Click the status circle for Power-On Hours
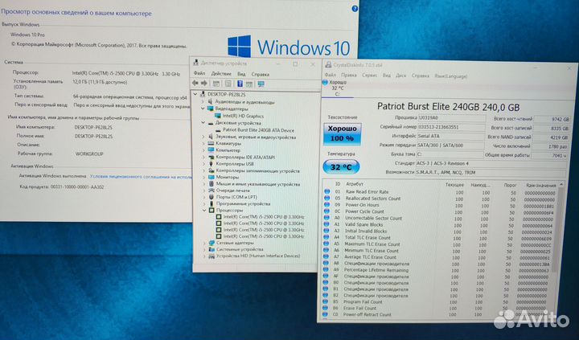 coord(326,205)
